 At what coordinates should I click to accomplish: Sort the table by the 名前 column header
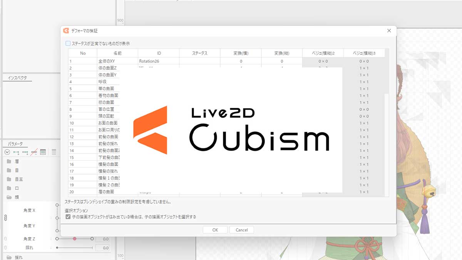click(x=117, y=53)
